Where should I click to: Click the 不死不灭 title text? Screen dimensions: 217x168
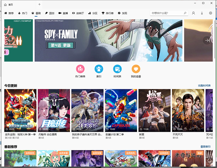tap(178, 134)
